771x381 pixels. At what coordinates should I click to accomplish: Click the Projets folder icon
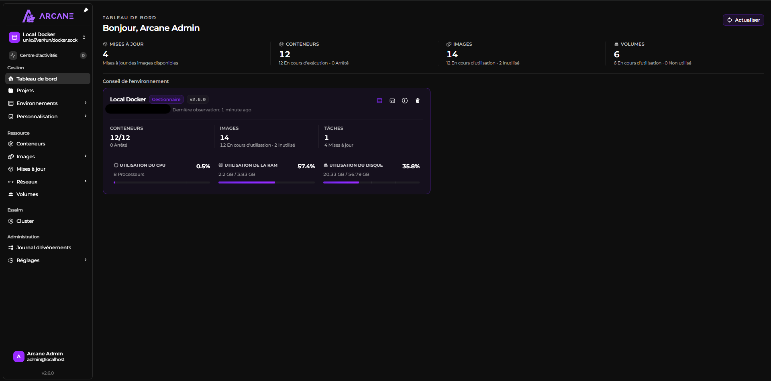[11, 91]
